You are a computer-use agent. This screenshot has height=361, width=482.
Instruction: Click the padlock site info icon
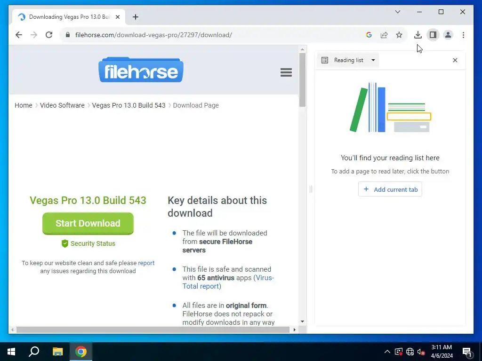point(68,35)
